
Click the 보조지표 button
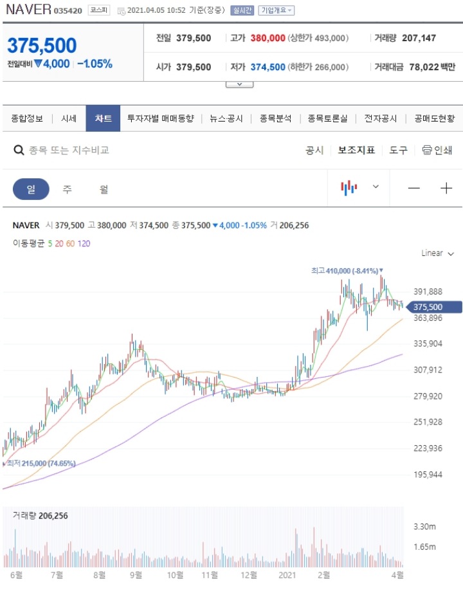point(356,150)
